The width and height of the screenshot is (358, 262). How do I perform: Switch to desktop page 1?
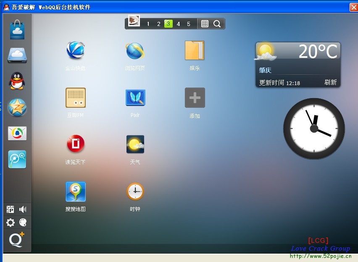click(x=148, y=24)
